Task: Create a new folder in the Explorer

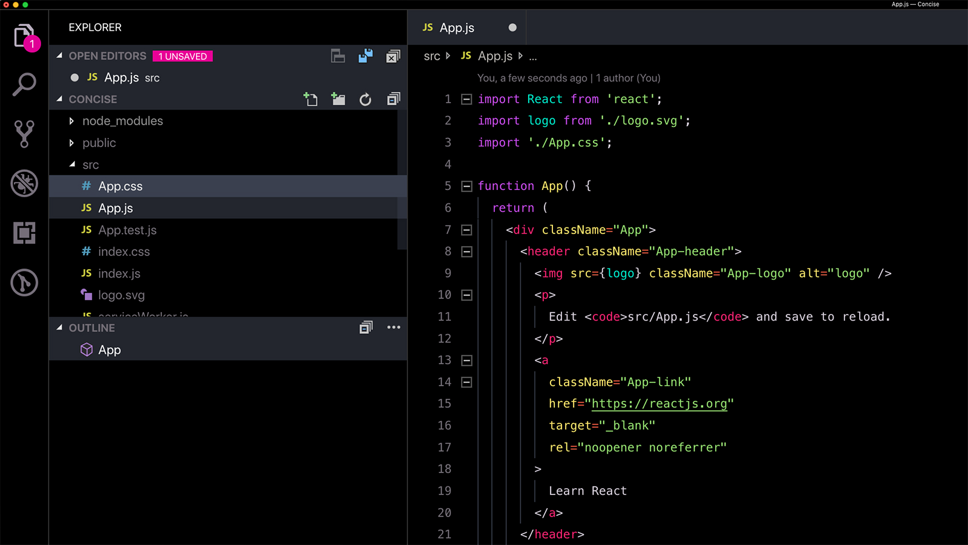Action: [x=338, y=99]
